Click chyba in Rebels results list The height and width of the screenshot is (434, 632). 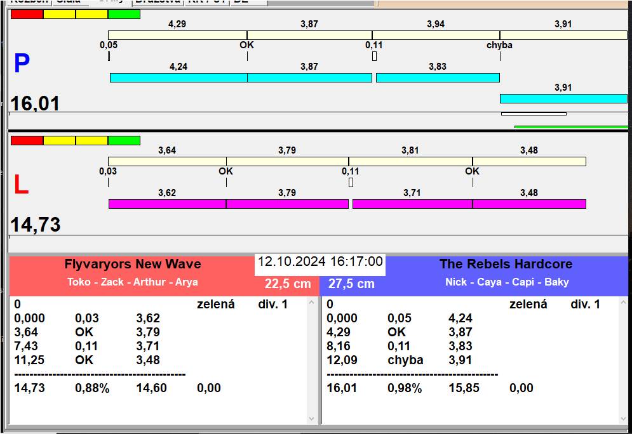coord(405,360)
